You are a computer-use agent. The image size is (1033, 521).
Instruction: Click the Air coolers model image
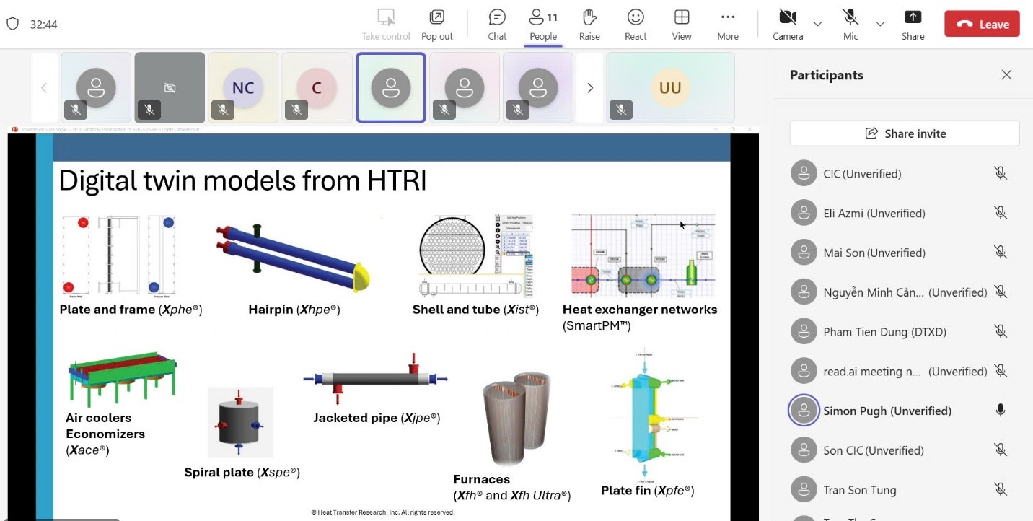pyautogui.click(x=122, y=380)
